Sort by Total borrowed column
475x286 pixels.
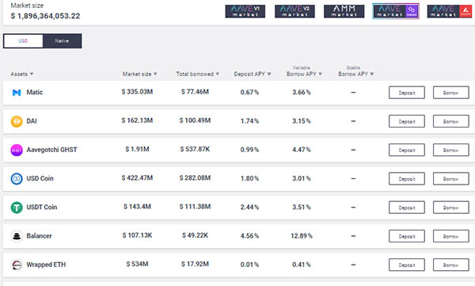tap(197, 74)
